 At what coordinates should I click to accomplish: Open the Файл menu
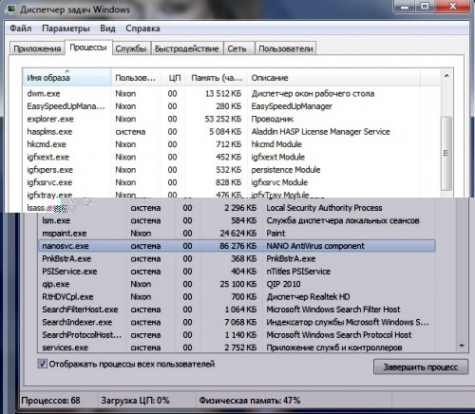coord(20,28)
